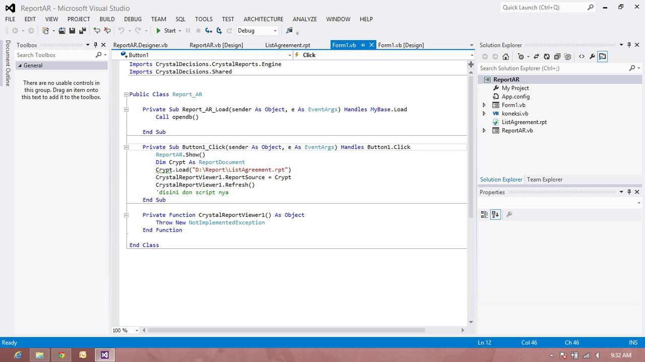
Task: Click the Collapse All icon in Solution Explorer
Action: coord(557,56)
